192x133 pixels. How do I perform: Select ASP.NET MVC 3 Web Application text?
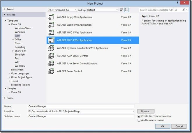75,33
